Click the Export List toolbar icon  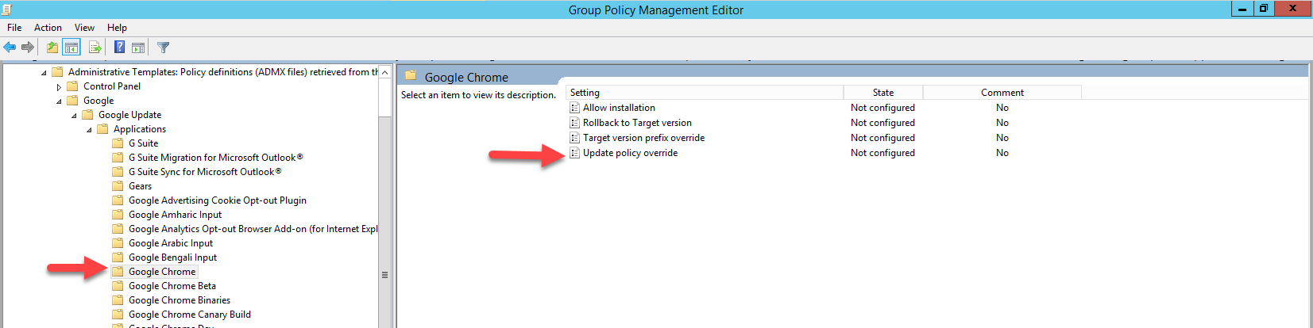(x=95, y=48)
